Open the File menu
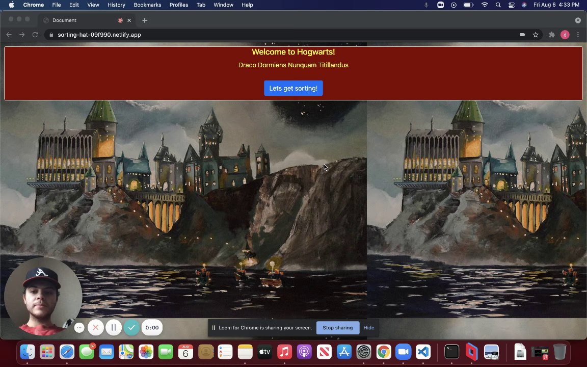 57,5
